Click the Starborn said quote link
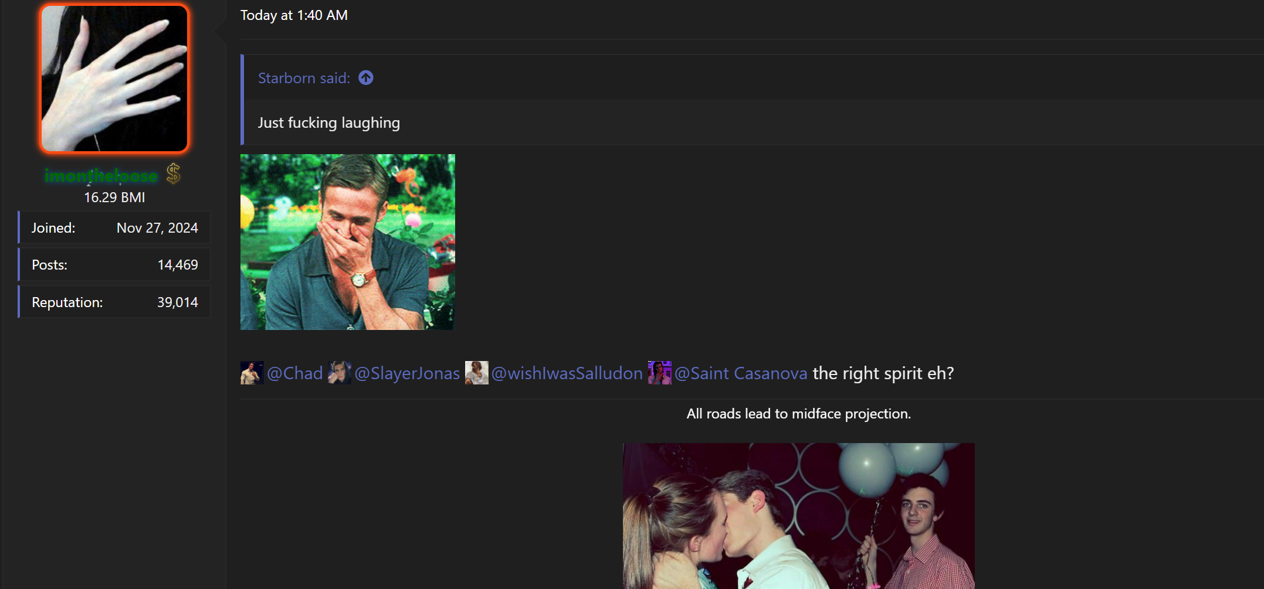Viewport: 1264px width, 589px height. 304,78
